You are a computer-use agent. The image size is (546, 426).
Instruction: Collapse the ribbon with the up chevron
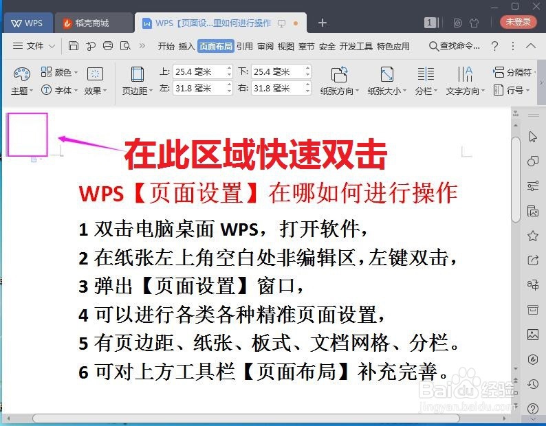531,45
